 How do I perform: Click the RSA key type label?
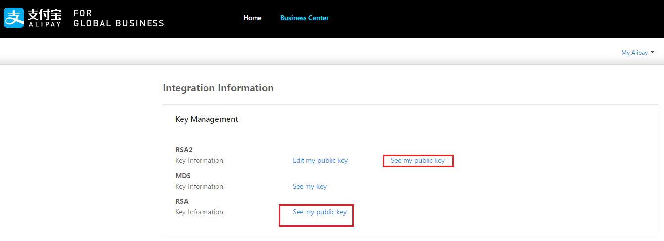click(182, 201)
